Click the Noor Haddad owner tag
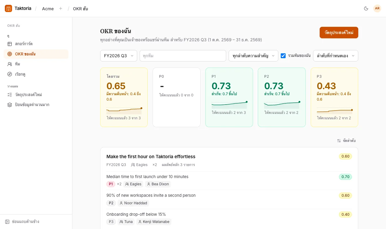The width and height of the screenshot is (386, 229). [133, 203]
